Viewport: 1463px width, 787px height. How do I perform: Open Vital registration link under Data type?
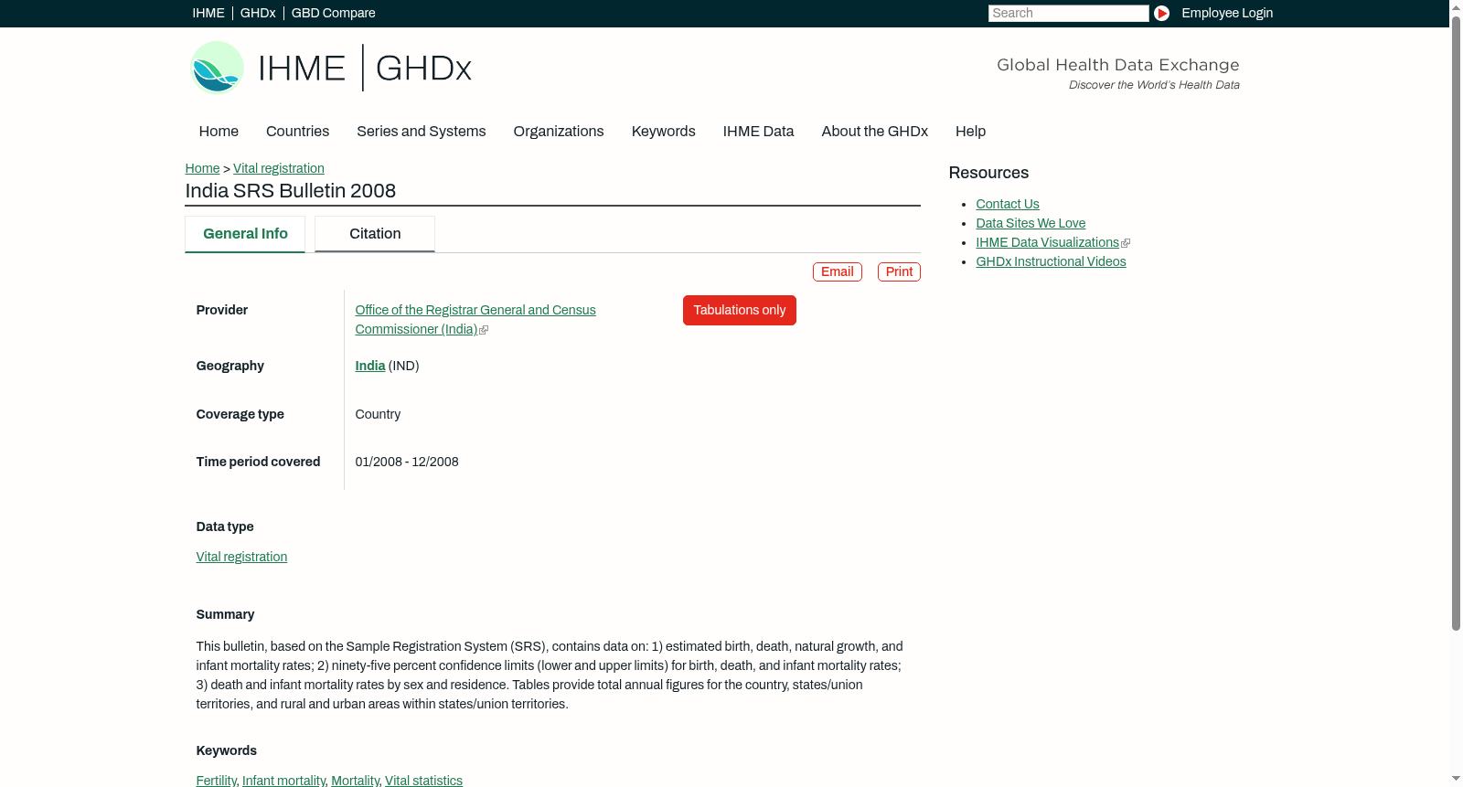[241, 557]
